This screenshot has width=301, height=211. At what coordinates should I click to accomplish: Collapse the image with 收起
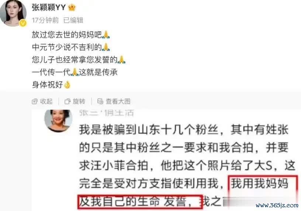(42, 101)
